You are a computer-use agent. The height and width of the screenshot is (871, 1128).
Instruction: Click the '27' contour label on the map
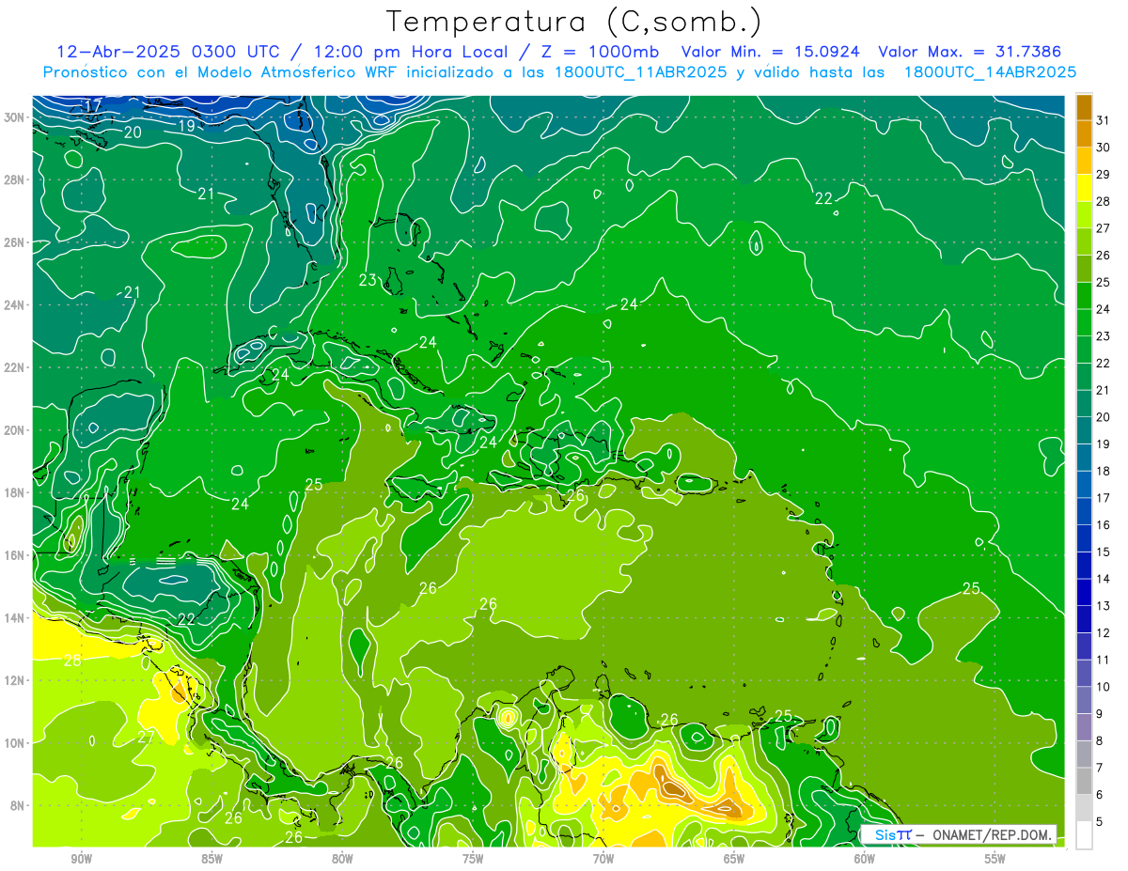(x=146, y=737)
